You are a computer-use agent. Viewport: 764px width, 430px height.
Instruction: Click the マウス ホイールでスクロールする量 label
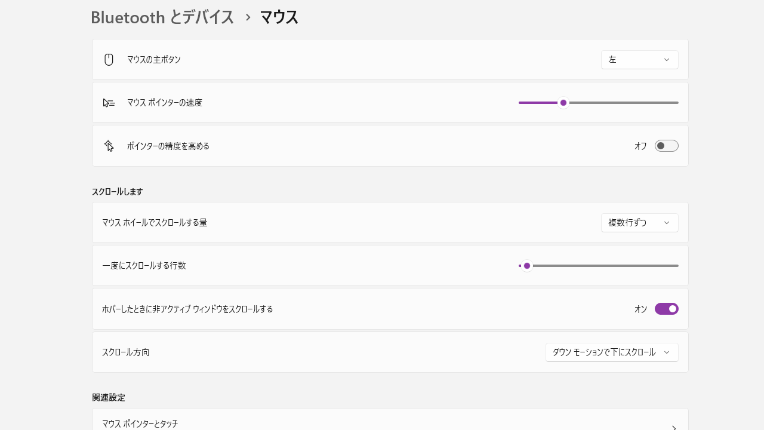click(x=155, y=223)
